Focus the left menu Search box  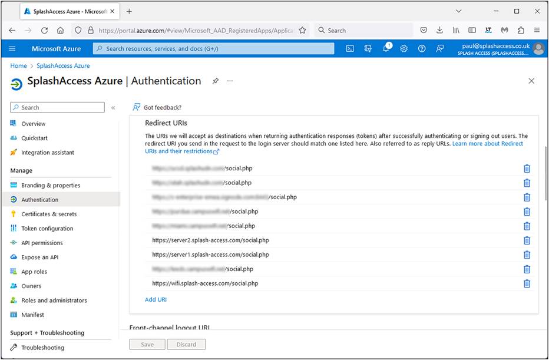(57, 108)
